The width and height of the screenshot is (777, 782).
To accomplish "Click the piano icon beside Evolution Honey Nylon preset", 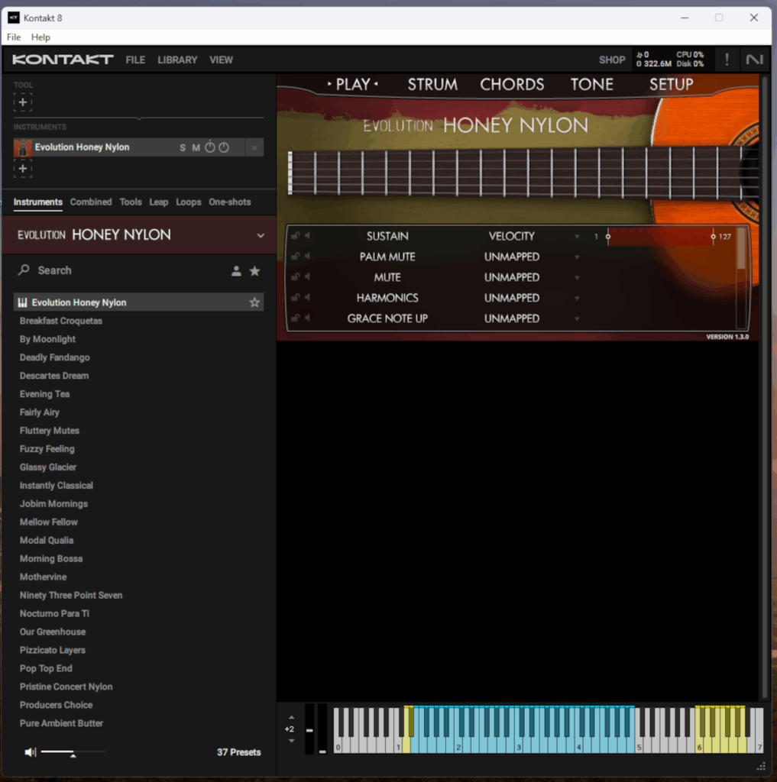I will [x=22, y=302].
